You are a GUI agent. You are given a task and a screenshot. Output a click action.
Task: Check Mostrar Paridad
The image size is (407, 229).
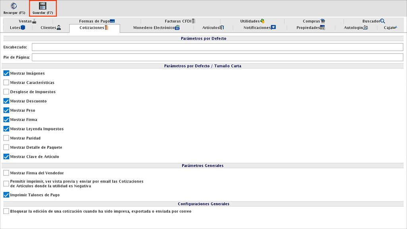point(6,138)
